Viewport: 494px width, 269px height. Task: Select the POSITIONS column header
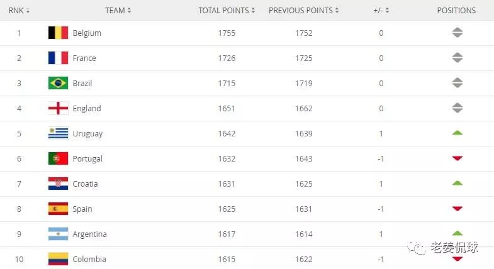click(x=456, y=11)
